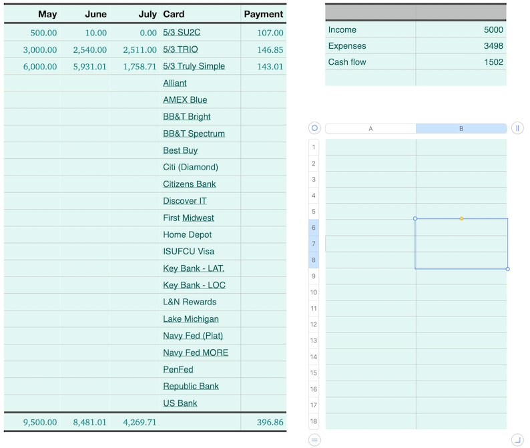Select the Cash flow value 1502
Image resolution: width=530 pixels, height=448 pixels.
(461, 62)
